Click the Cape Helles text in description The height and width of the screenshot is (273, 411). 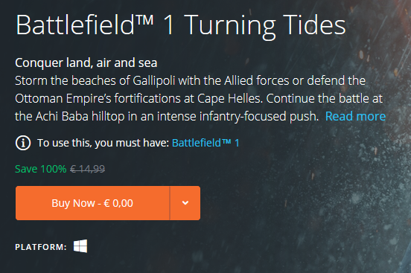tap(229, 99)
